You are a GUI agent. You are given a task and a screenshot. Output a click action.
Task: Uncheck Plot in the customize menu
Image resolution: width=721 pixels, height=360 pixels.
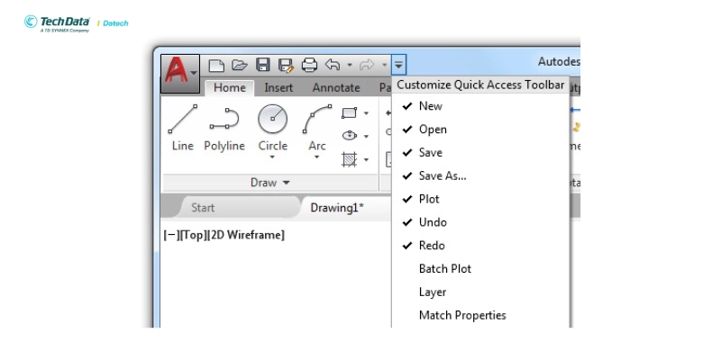point(480,199)
